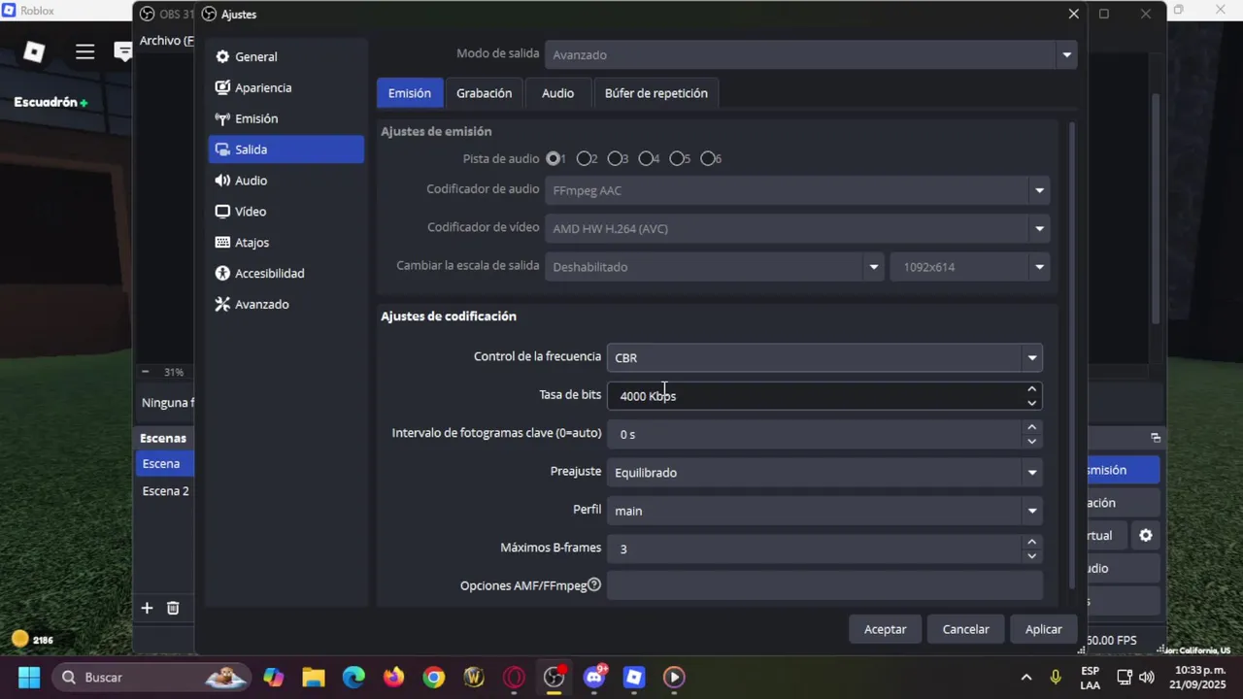The height and width of the screenshot is (699, 1243).
Task: Open Firefox from taskbar
Action: [393, 677]
